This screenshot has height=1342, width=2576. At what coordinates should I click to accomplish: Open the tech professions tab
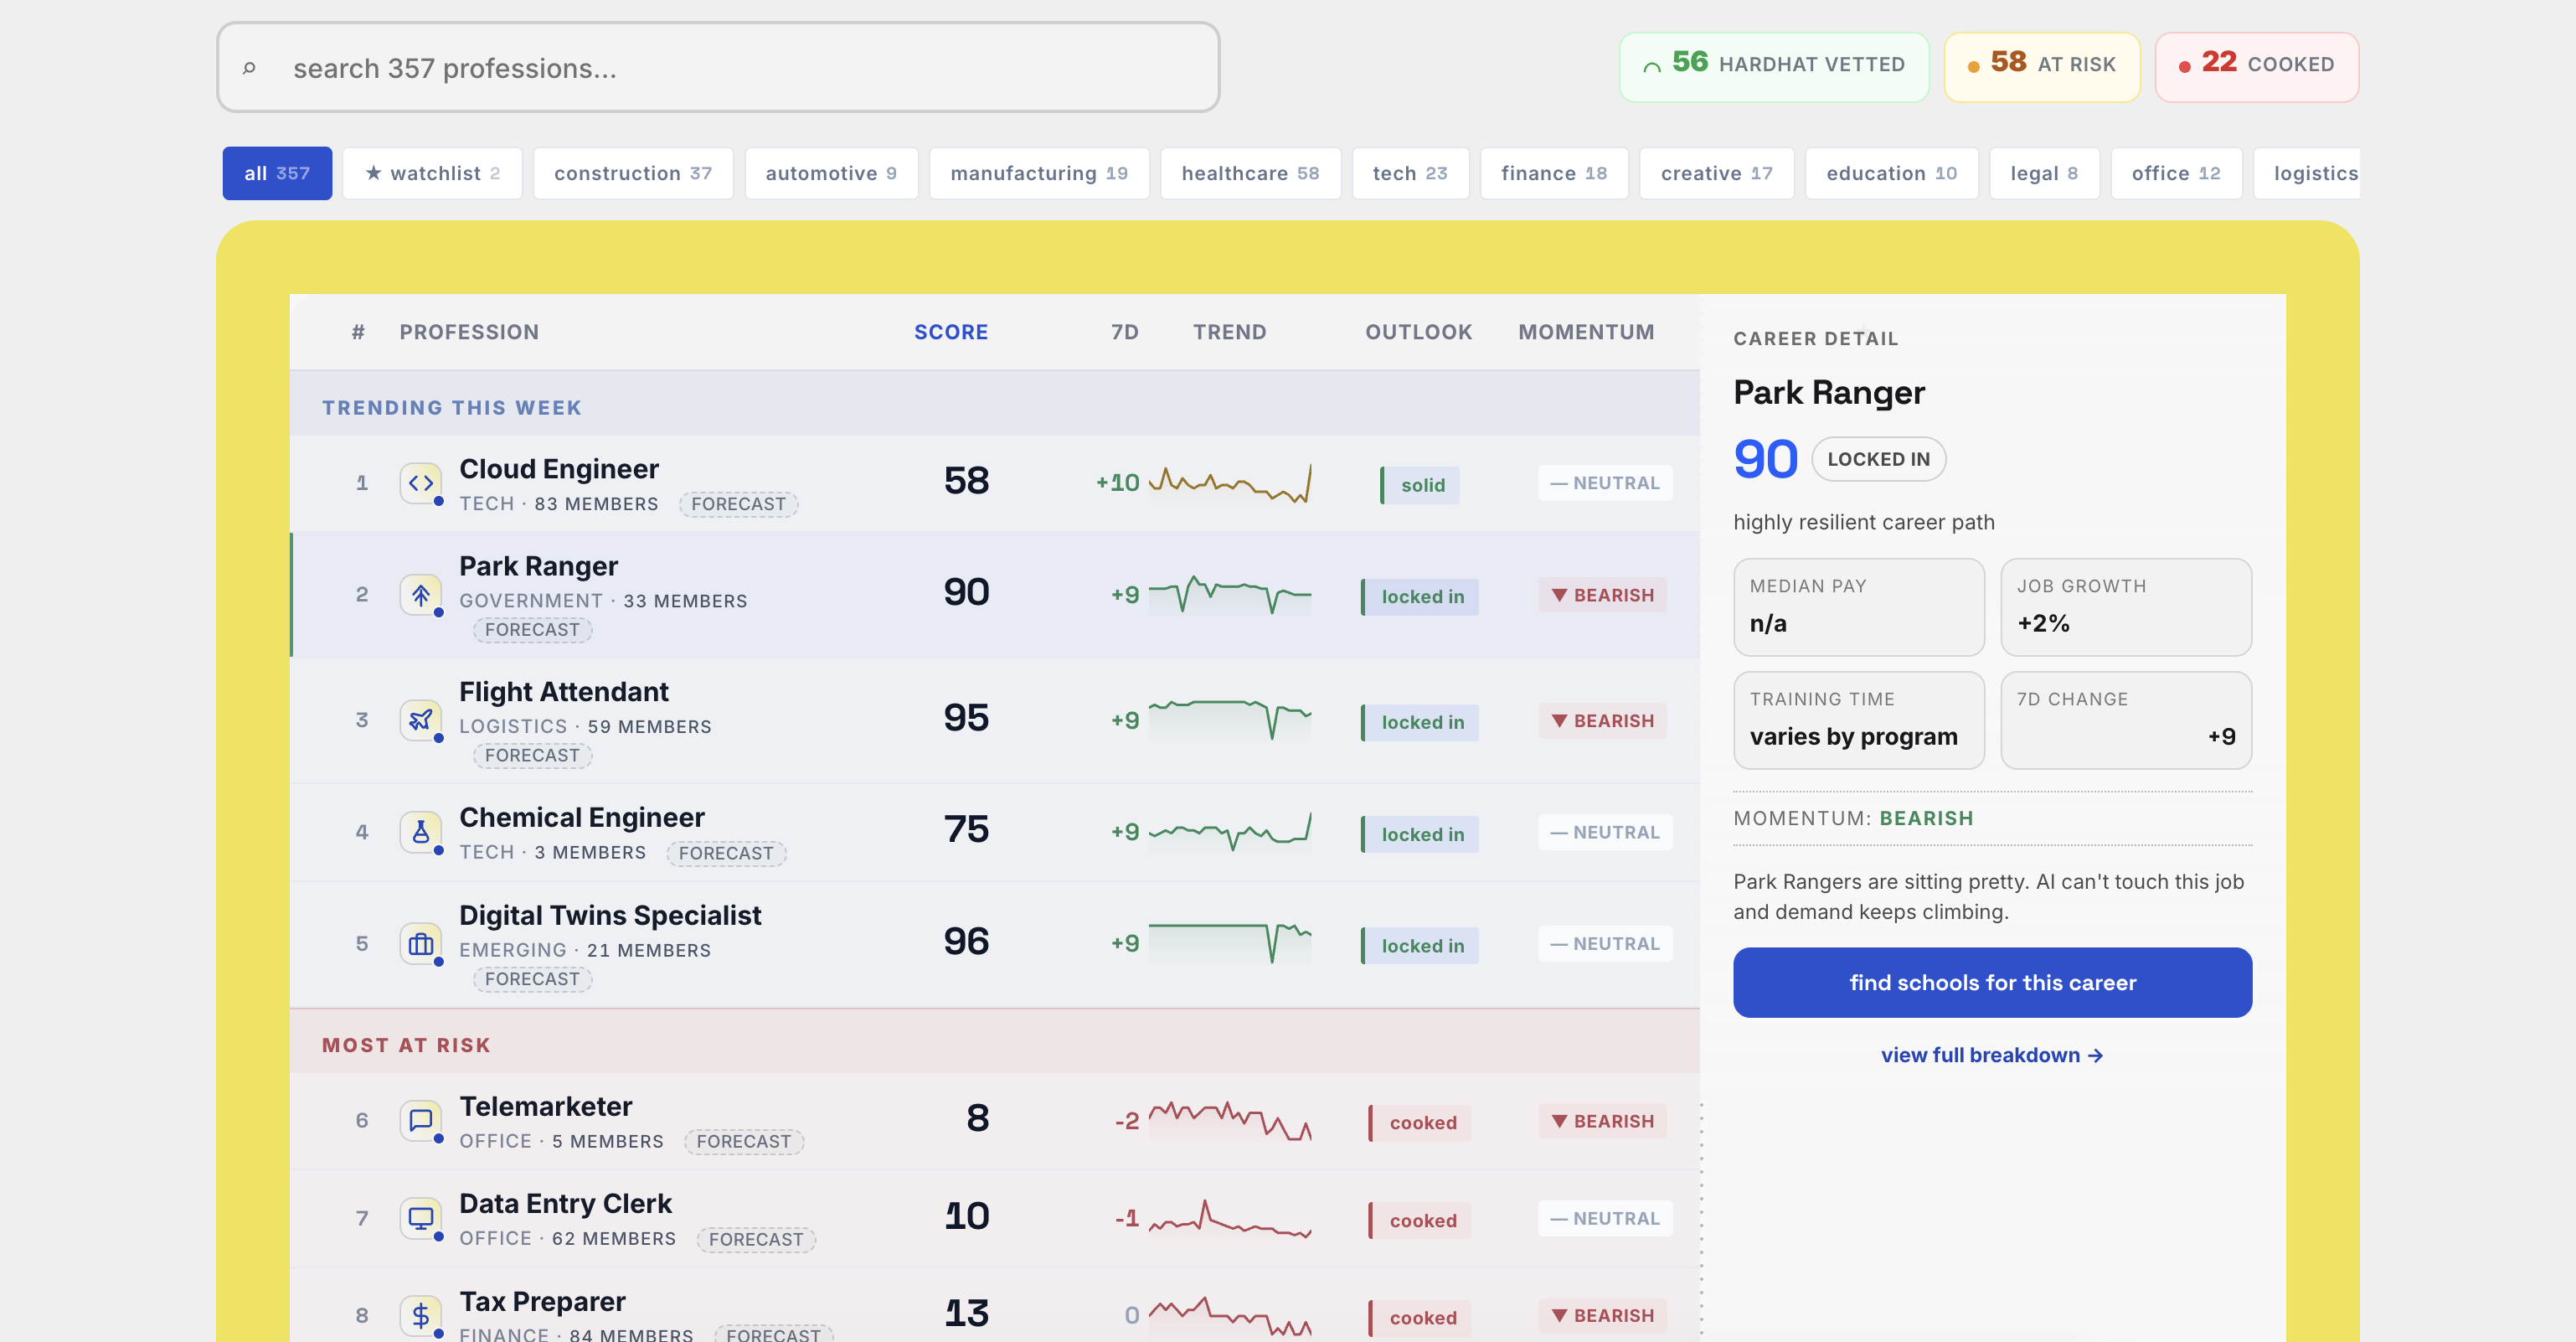(x=1410, y=172)
